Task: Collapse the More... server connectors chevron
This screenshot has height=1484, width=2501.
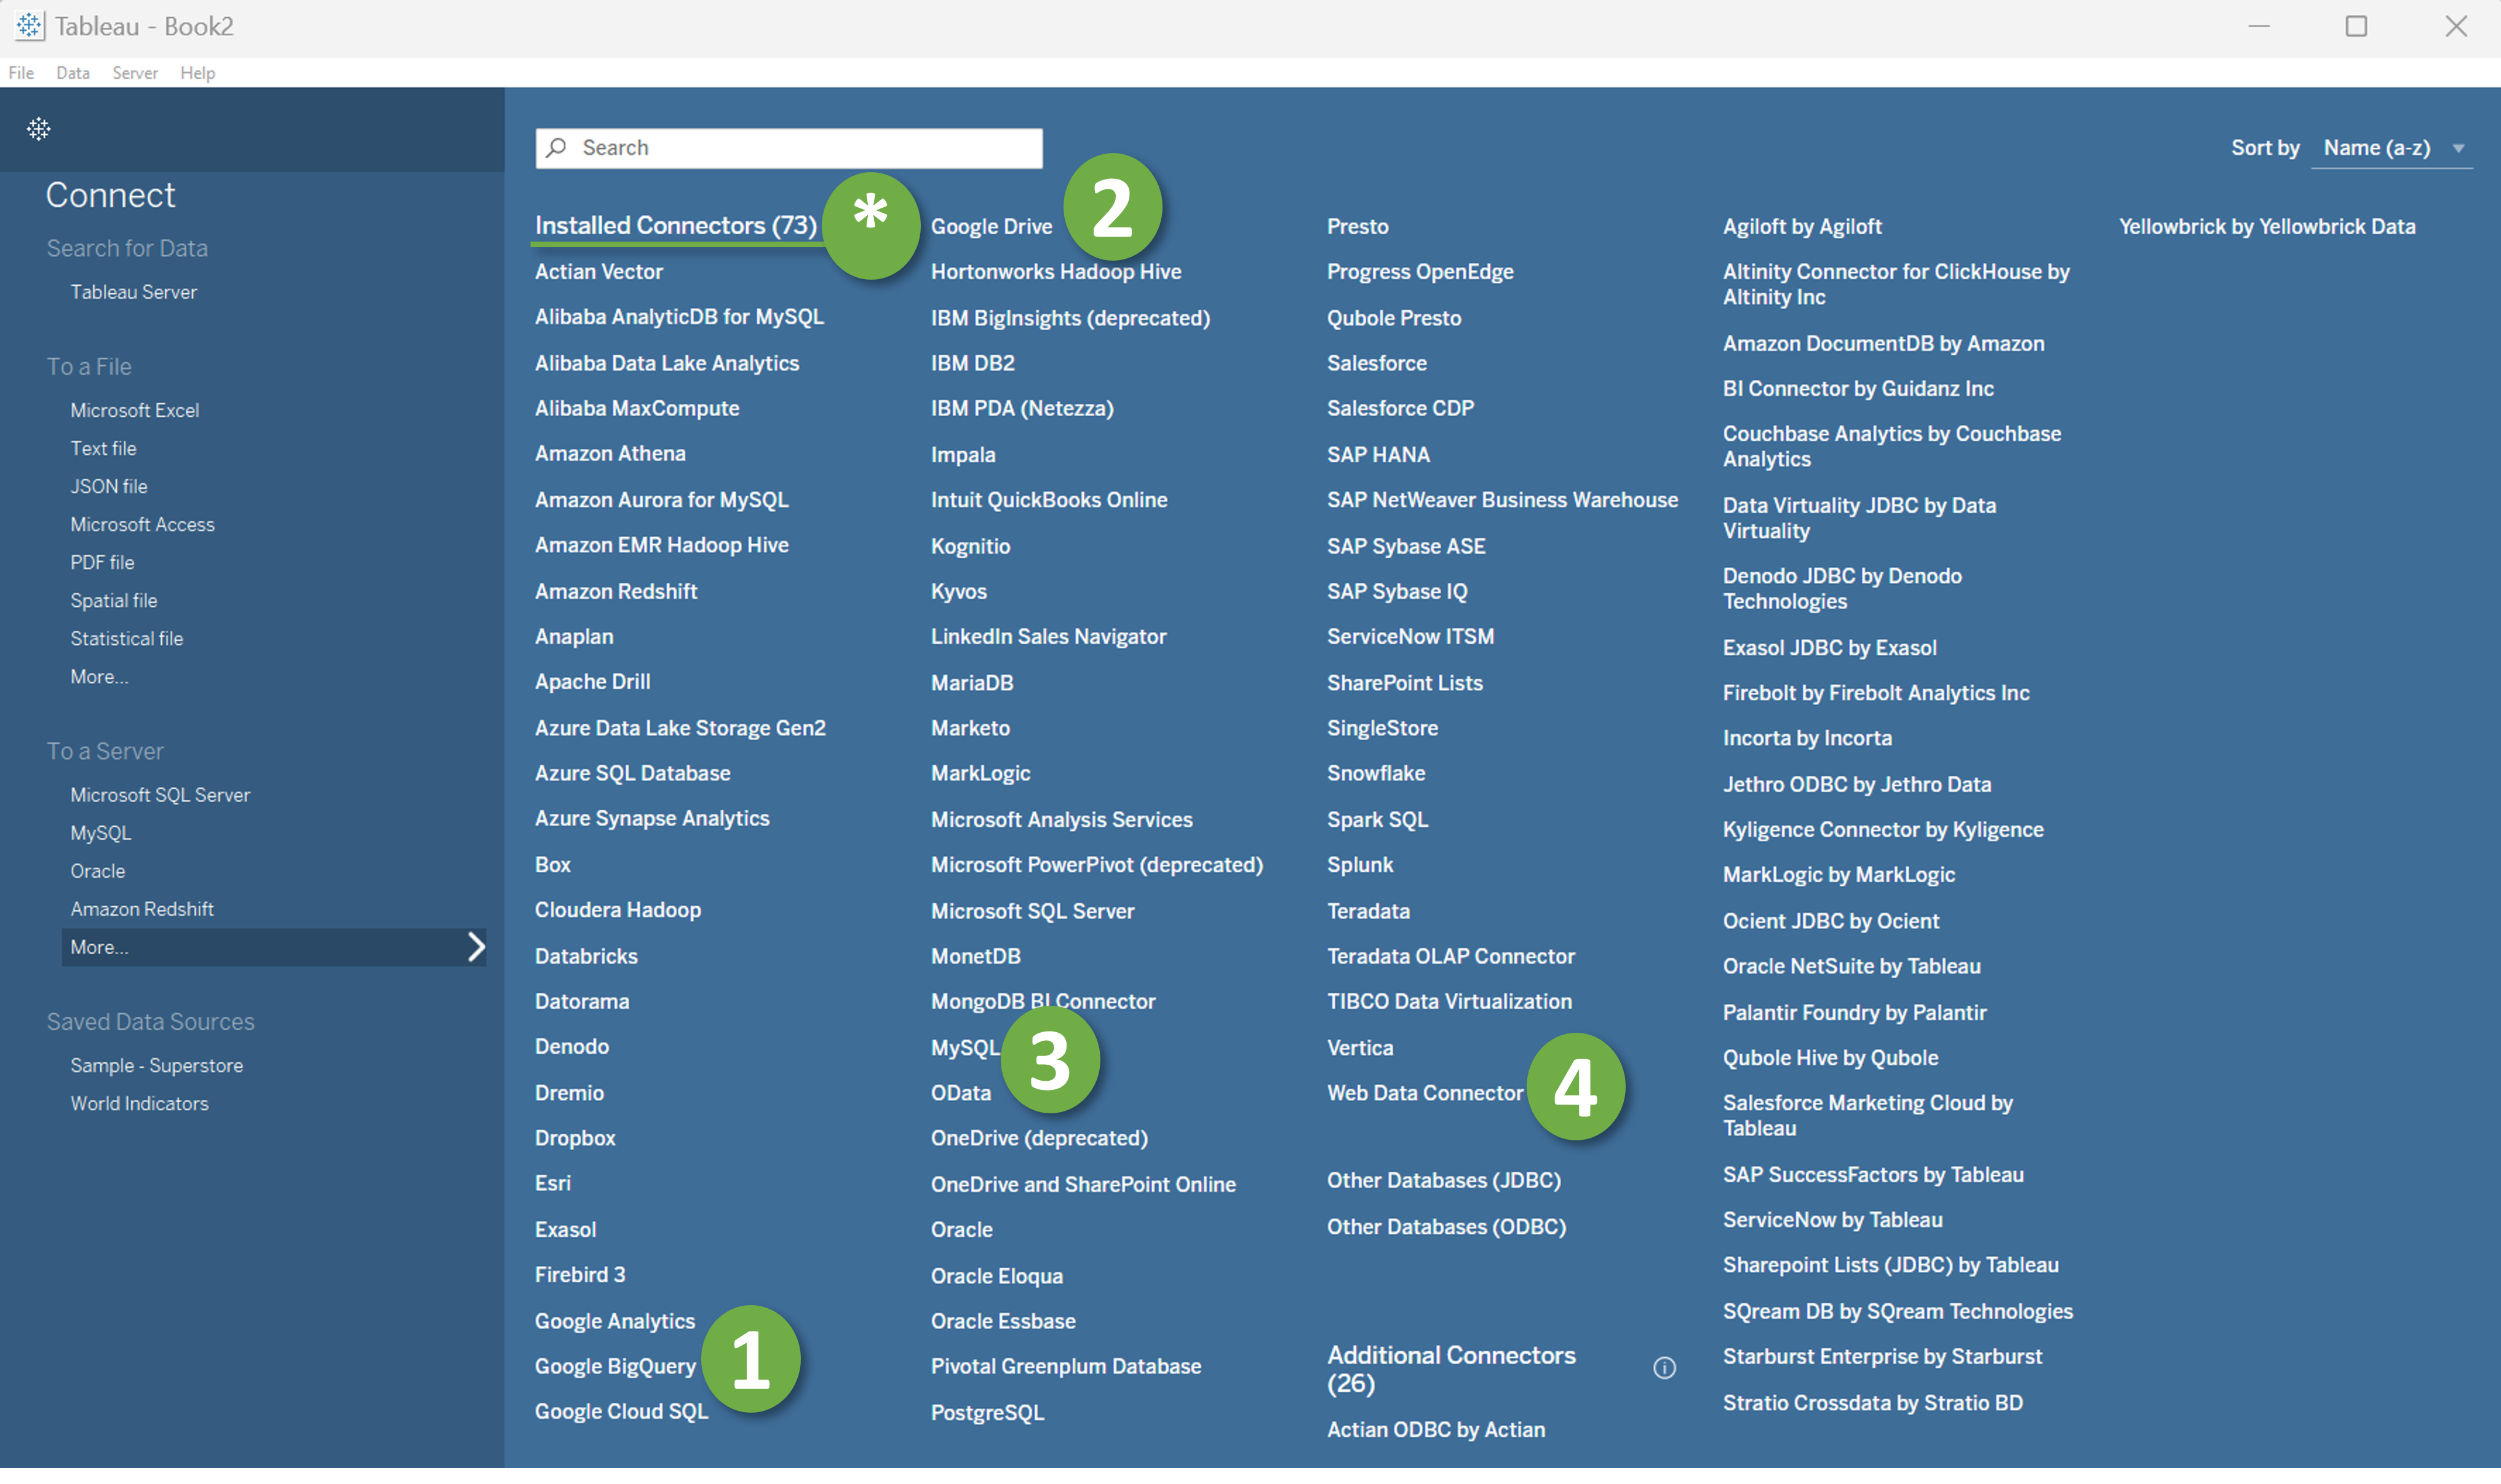Action: click(x=476, y=947)
